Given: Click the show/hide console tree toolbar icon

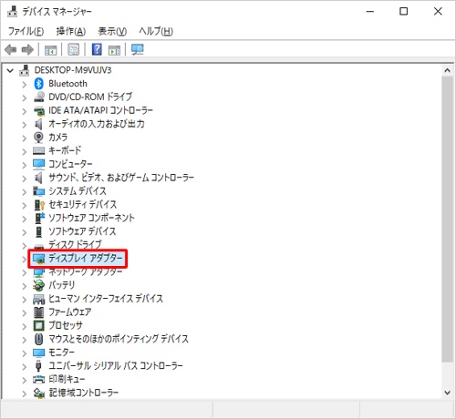Looking at the screenshot, I should (50, 50).
